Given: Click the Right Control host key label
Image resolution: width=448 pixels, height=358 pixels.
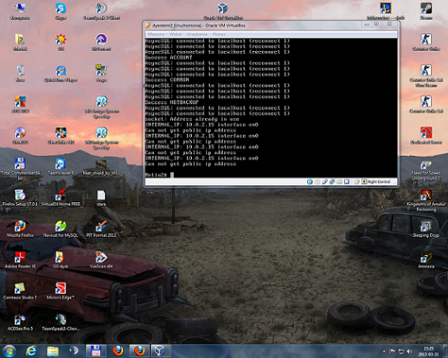Looking at the screenshot, I should click(379, 181).
